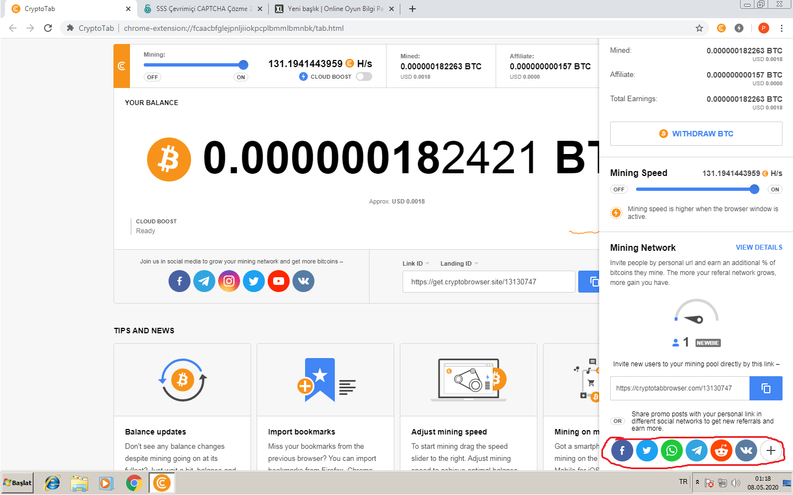793x495 pixels.
Task: Copy the get.cryptobrowser.site link
Action: tap(589, 282)
